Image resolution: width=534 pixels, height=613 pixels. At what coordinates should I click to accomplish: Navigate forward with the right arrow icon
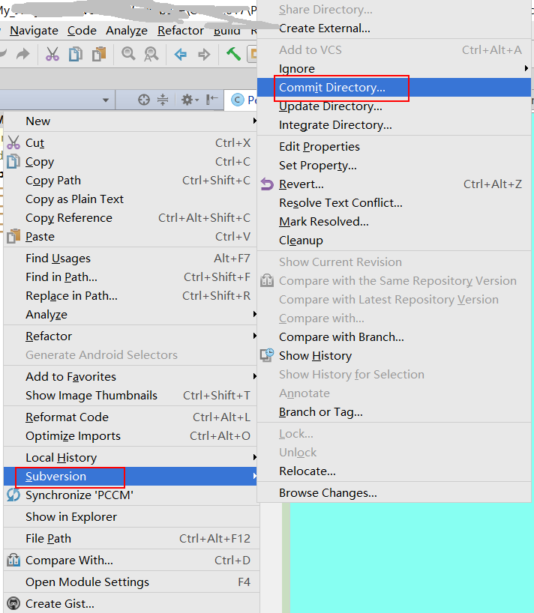point(204,54)
